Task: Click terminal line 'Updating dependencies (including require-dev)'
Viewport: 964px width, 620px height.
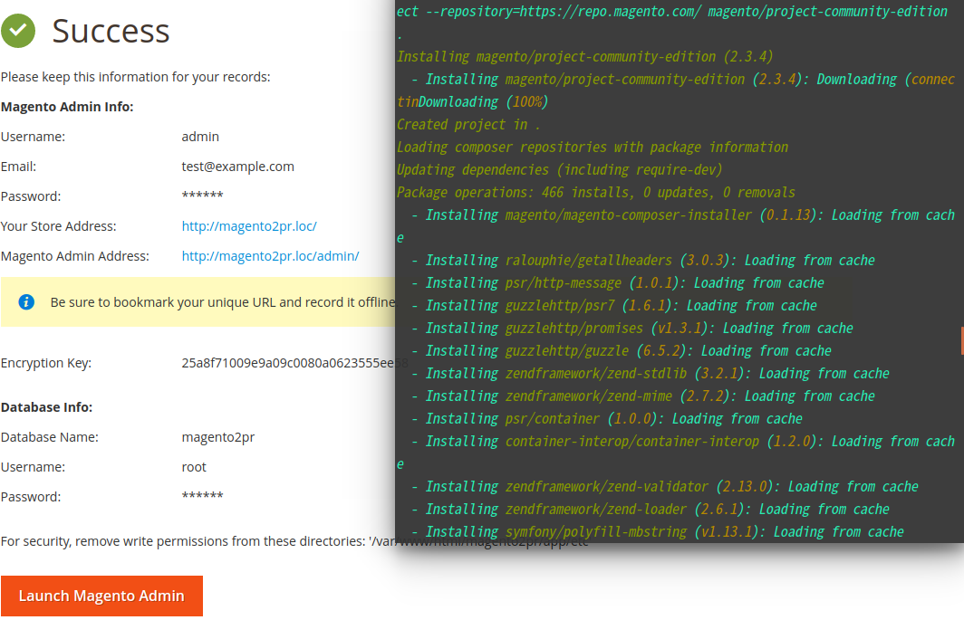Action: point(560,170)
